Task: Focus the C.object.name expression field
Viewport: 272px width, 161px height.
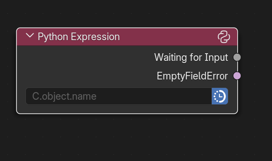Action: click(x=119, y=96)
